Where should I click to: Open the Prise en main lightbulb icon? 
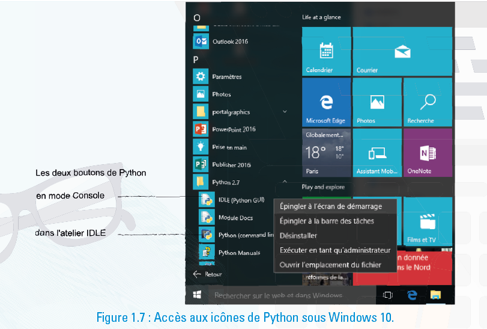click(x=201, y=147)
